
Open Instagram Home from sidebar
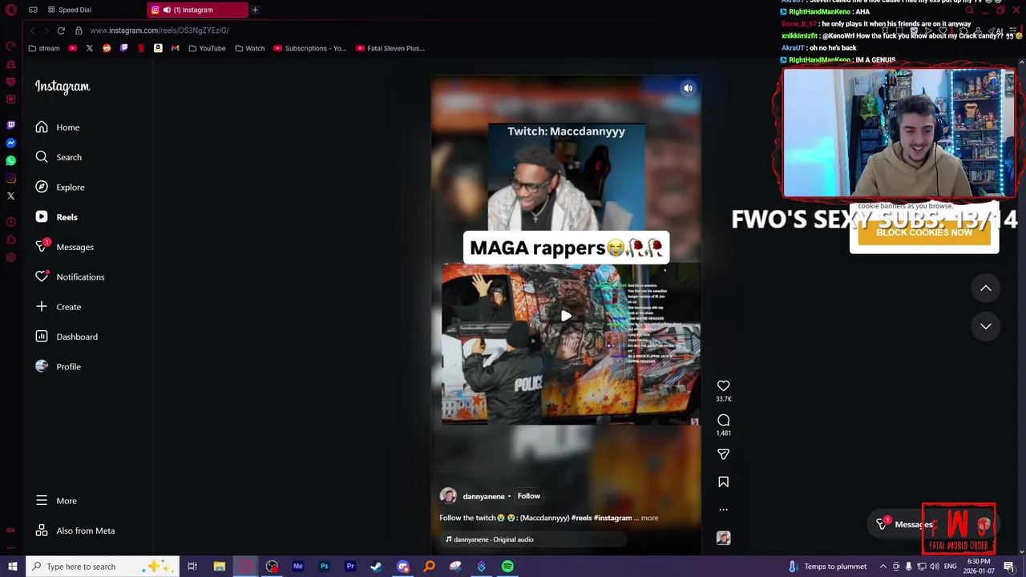coord(58,127)
